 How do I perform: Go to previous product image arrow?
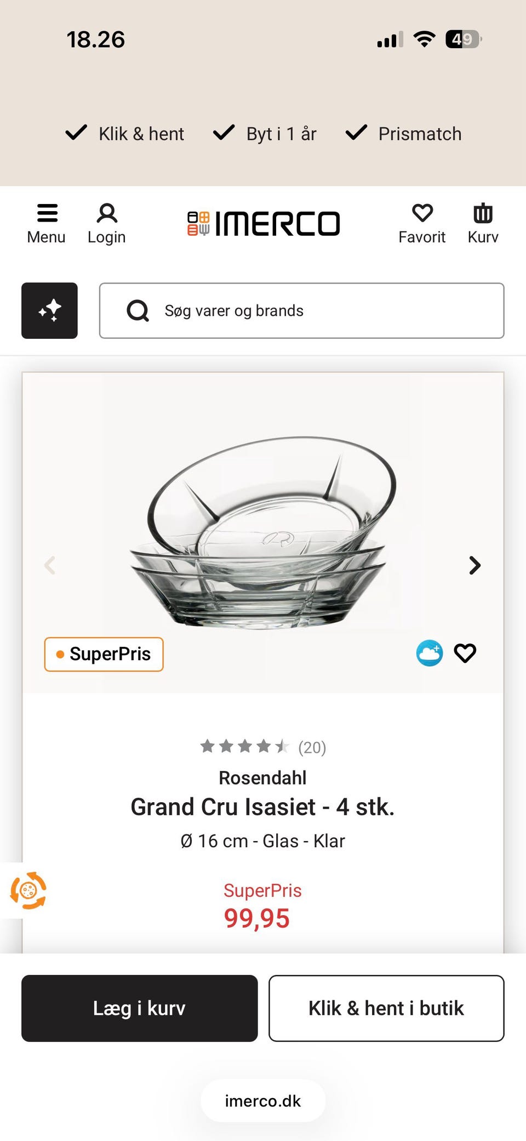pyautogui.click(x=50, y=565)
